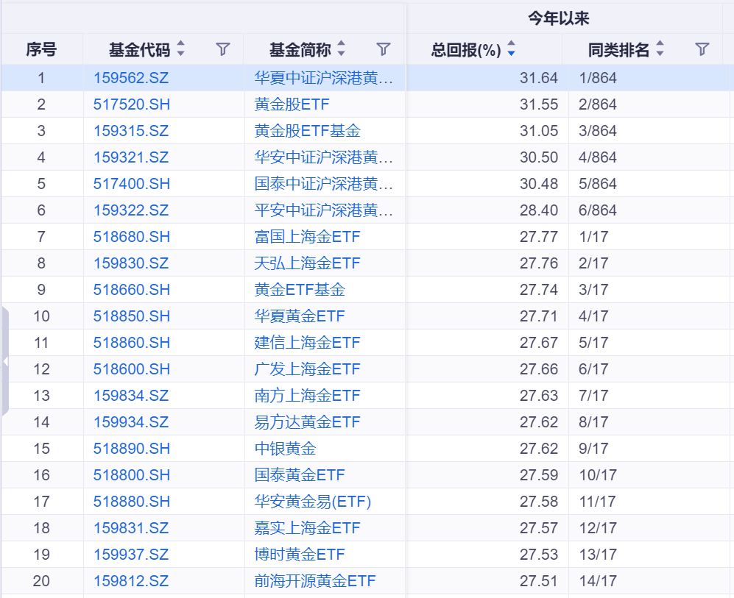
Task: Open the 黄金股ETF fund link
Action: point(292,104)
